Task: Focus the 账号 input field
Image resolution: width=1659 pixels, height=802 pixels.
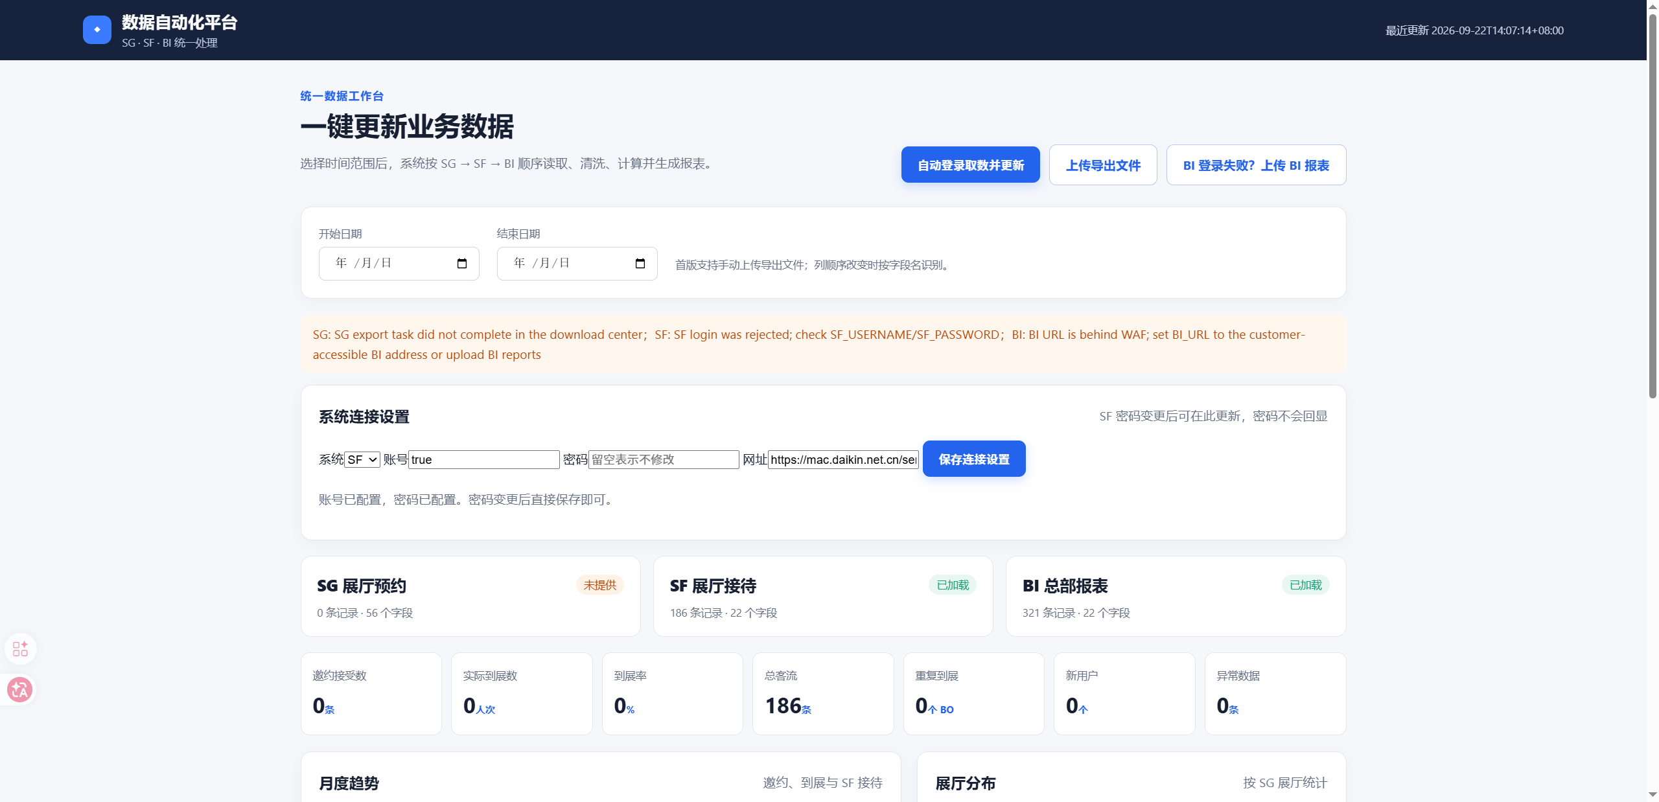Action: click(x=484, y=459)
